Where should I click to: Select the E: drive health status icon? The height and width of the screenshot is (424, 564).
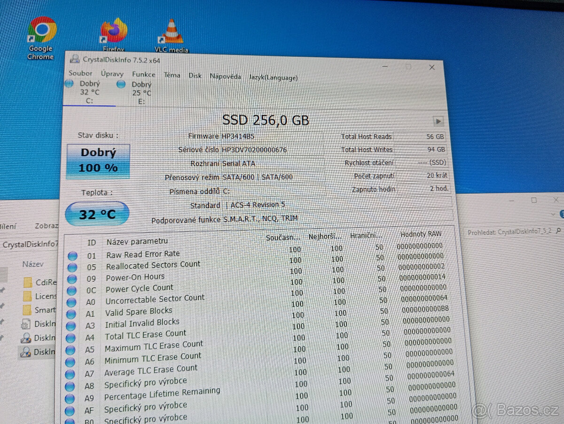(121, 84)
